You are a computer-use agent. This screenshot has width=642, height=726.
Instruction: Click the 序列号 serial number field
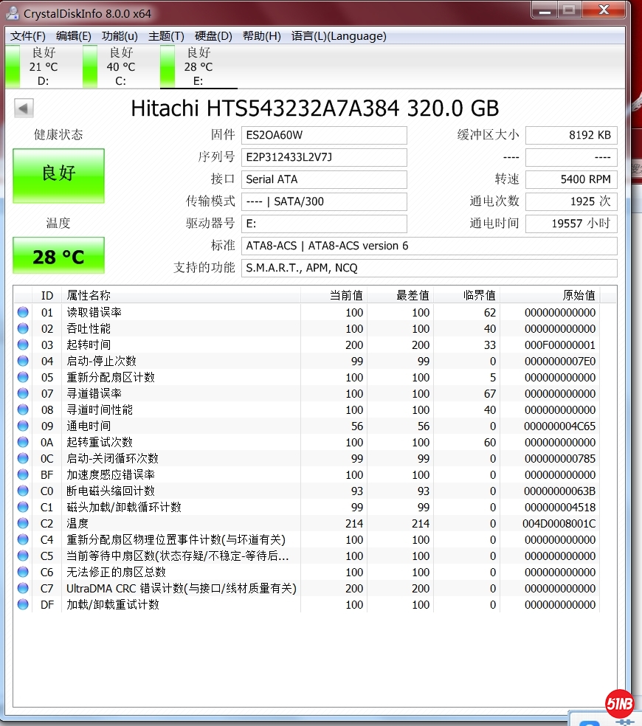[x=325, y=157]
